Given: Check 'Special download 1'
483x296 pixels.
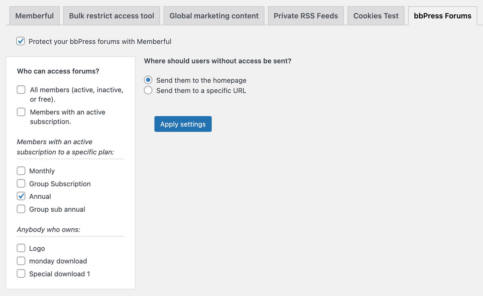Looking at the screenshot, I should (x=21, y=274).
